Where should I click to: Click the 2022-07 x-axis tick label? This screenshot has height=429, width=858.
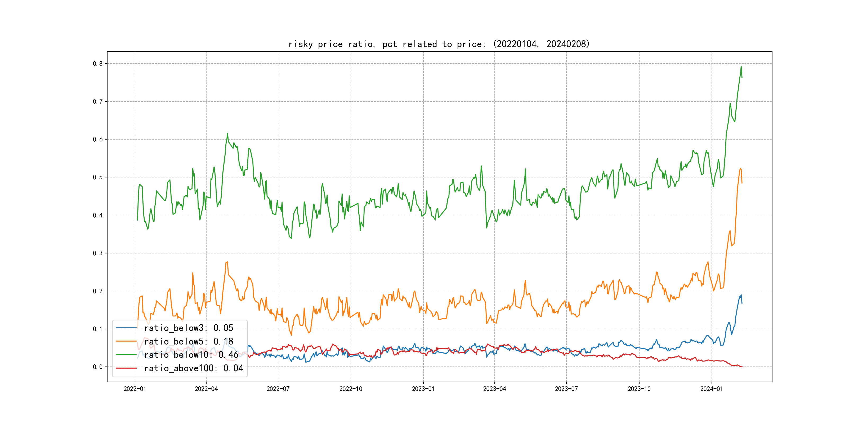(278, 389)
